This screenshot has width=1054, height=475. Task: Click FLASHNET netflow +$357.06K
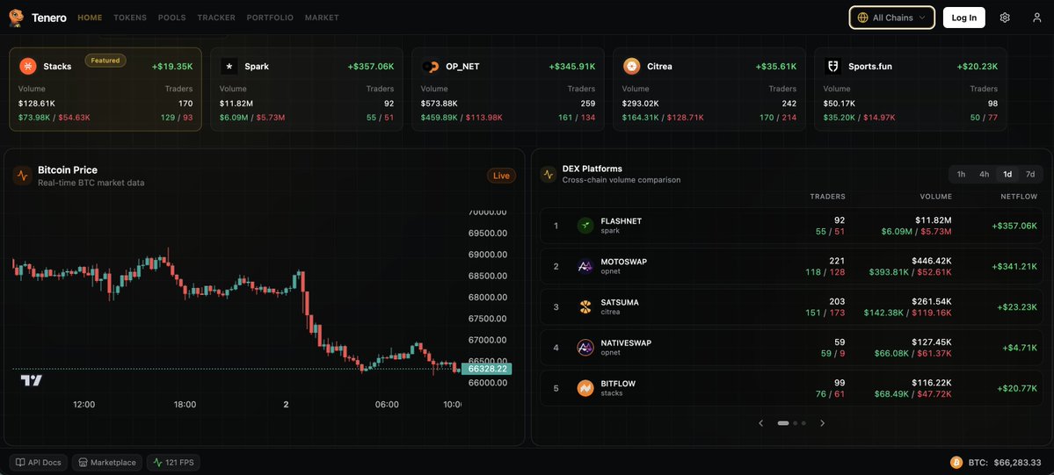tap(1014, 226)
